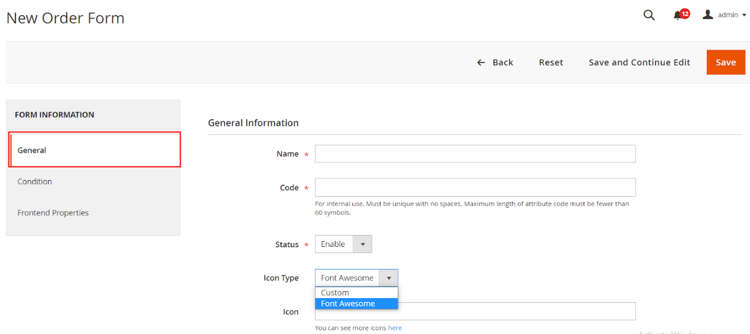
Task: Go Back to previous page
Action: [502, 62]
